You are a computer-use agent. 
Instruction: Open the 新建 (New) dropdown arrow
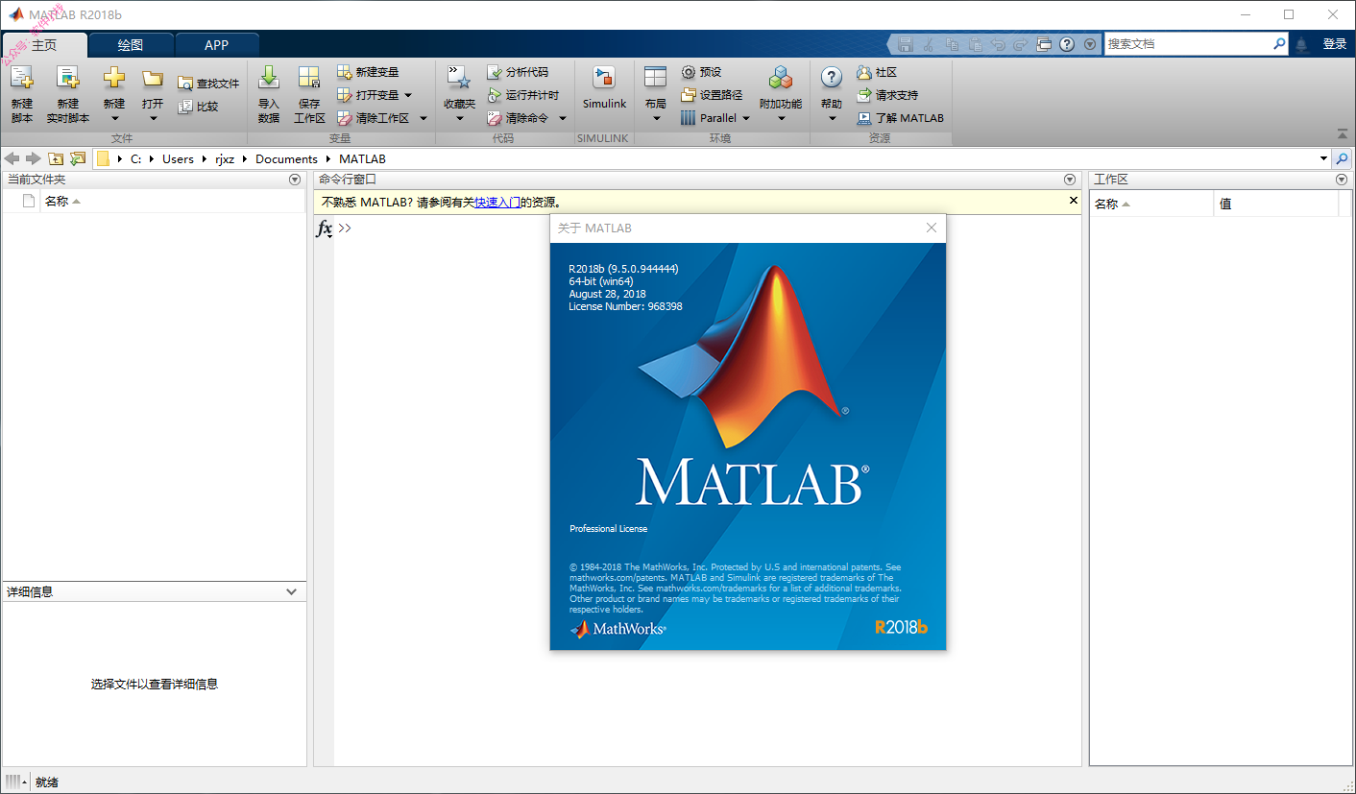coord(114,119)
